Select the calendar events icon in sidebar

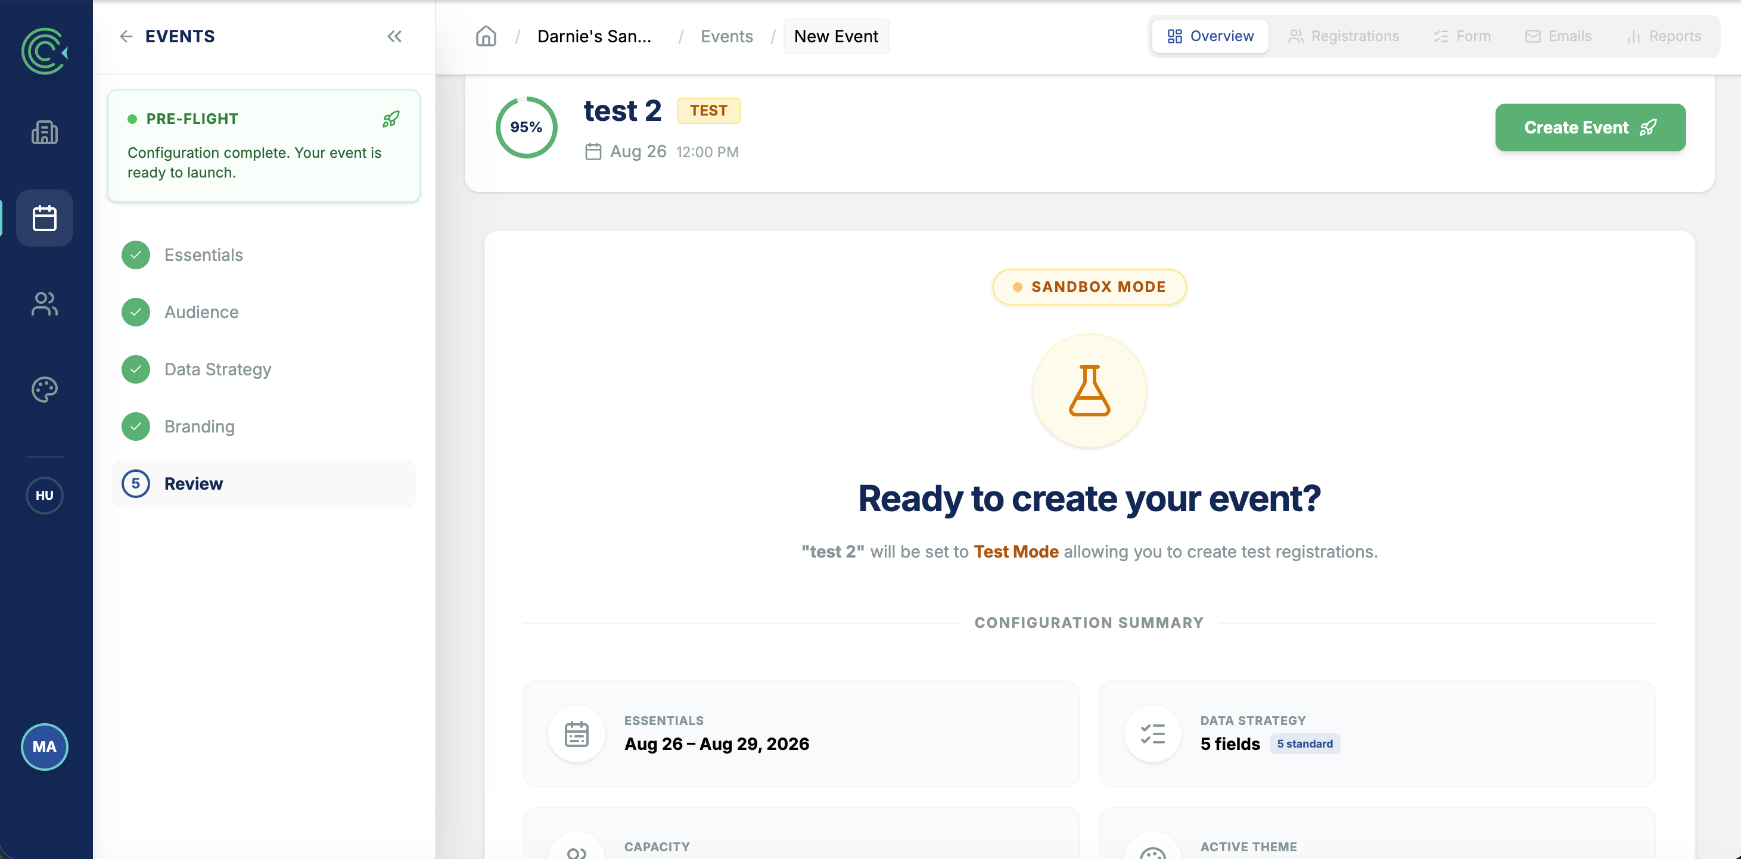pos(45,217)
